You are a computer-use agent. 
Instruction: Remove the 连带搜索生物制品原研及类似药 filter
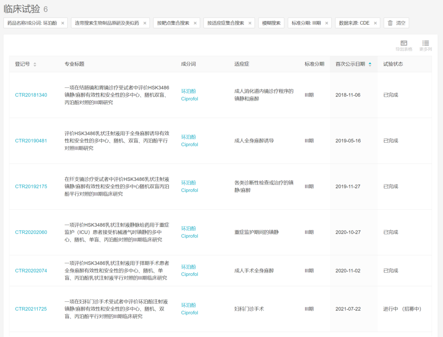pos(145,23)
